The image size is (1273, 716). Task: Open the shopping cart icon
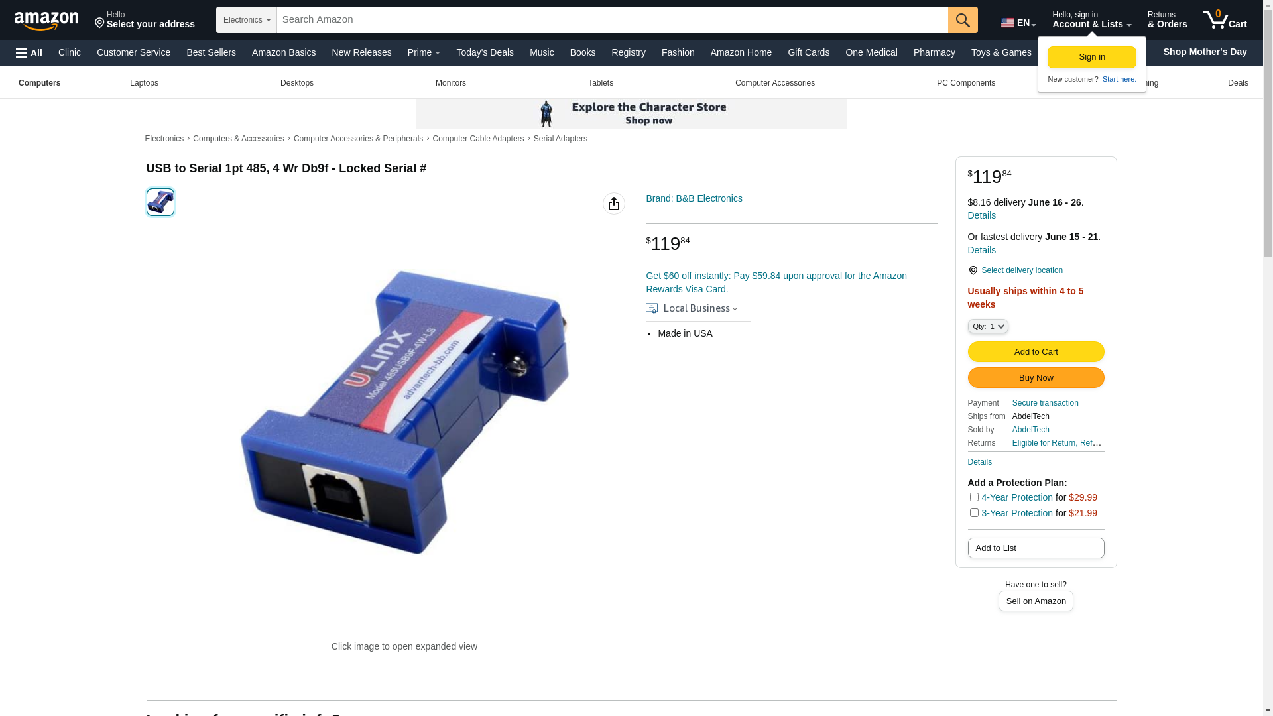[1225, 20]
